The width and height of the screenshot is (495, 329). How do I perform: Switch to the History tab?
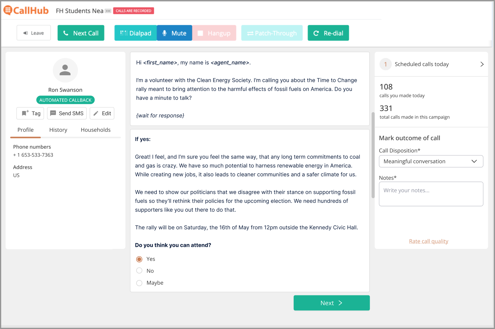click(58, 130)
